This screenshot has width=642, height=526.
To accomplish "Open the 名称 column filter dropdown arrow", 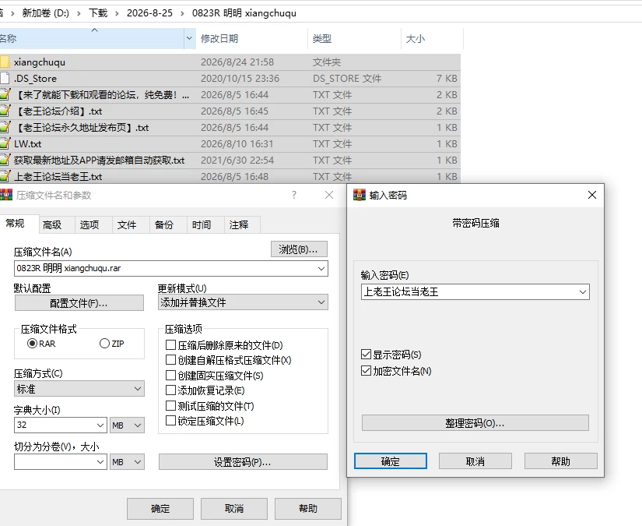I will 189,38.
